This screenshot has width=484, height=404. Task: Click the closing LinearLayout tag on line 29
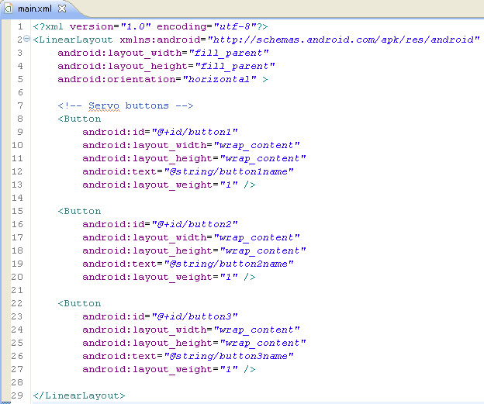pos(79,395)
